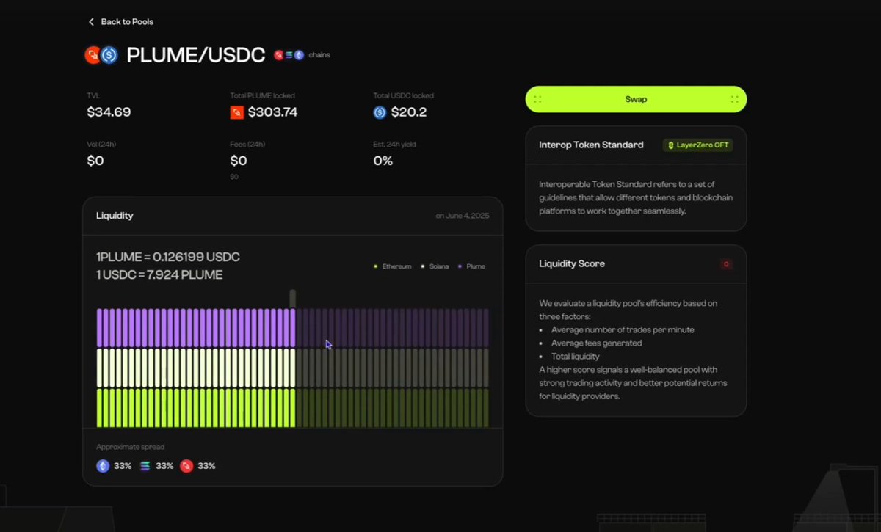Screen dimensions: 881x532
Task: Click the bright purple Plume liquidity bars
Action: (196, 328)
